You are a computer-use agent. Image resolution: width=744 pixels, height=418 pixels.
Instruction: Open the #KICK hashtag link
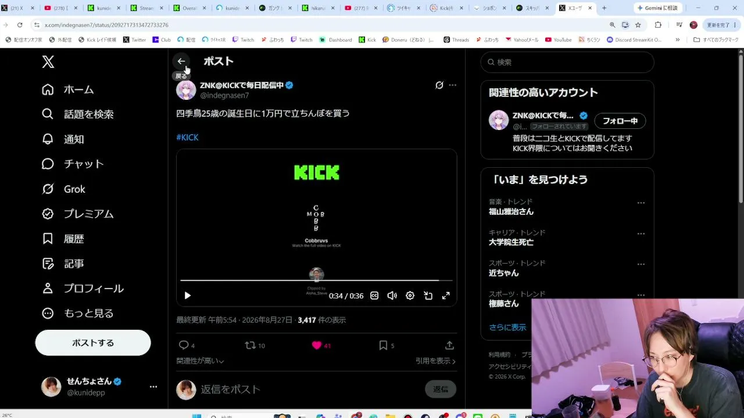pyautogui.click(x=188, y=138)
